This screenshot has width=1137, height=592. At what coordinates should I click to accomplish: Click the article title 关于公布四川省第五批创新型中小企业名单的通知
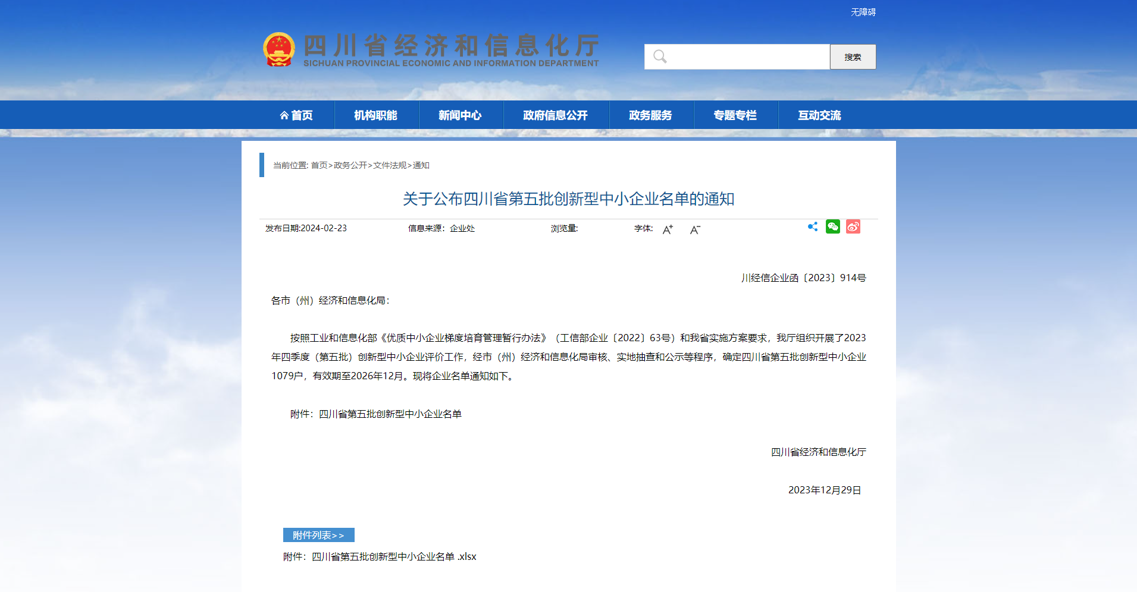569,199
